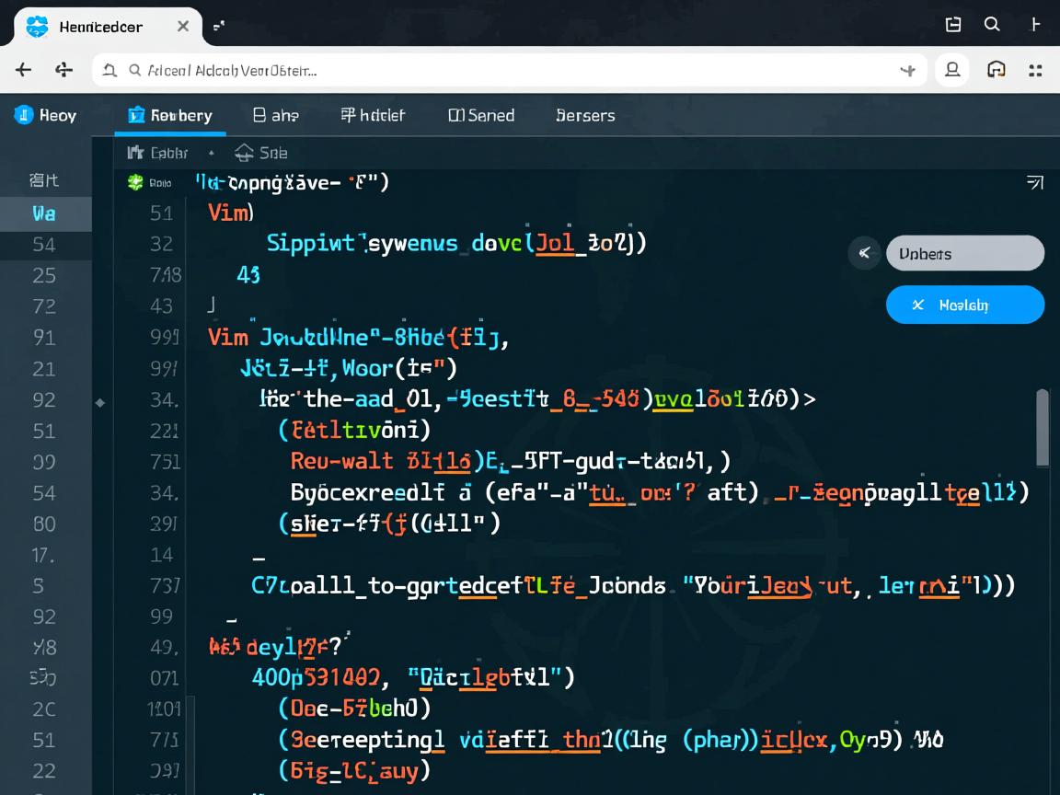The height and width of the screenshot is (795, 1060).
Task: Click the green icon at the editor header row
Action: coord(135,182)
